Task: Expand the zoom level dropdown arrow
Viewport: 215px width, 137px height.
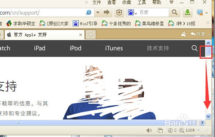Action: tap(198, 130)
